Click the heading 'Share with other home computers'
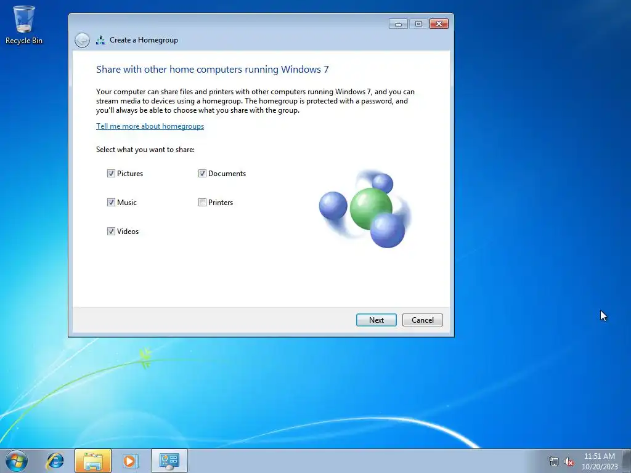 pyautogui.click(x=212, y=70)
